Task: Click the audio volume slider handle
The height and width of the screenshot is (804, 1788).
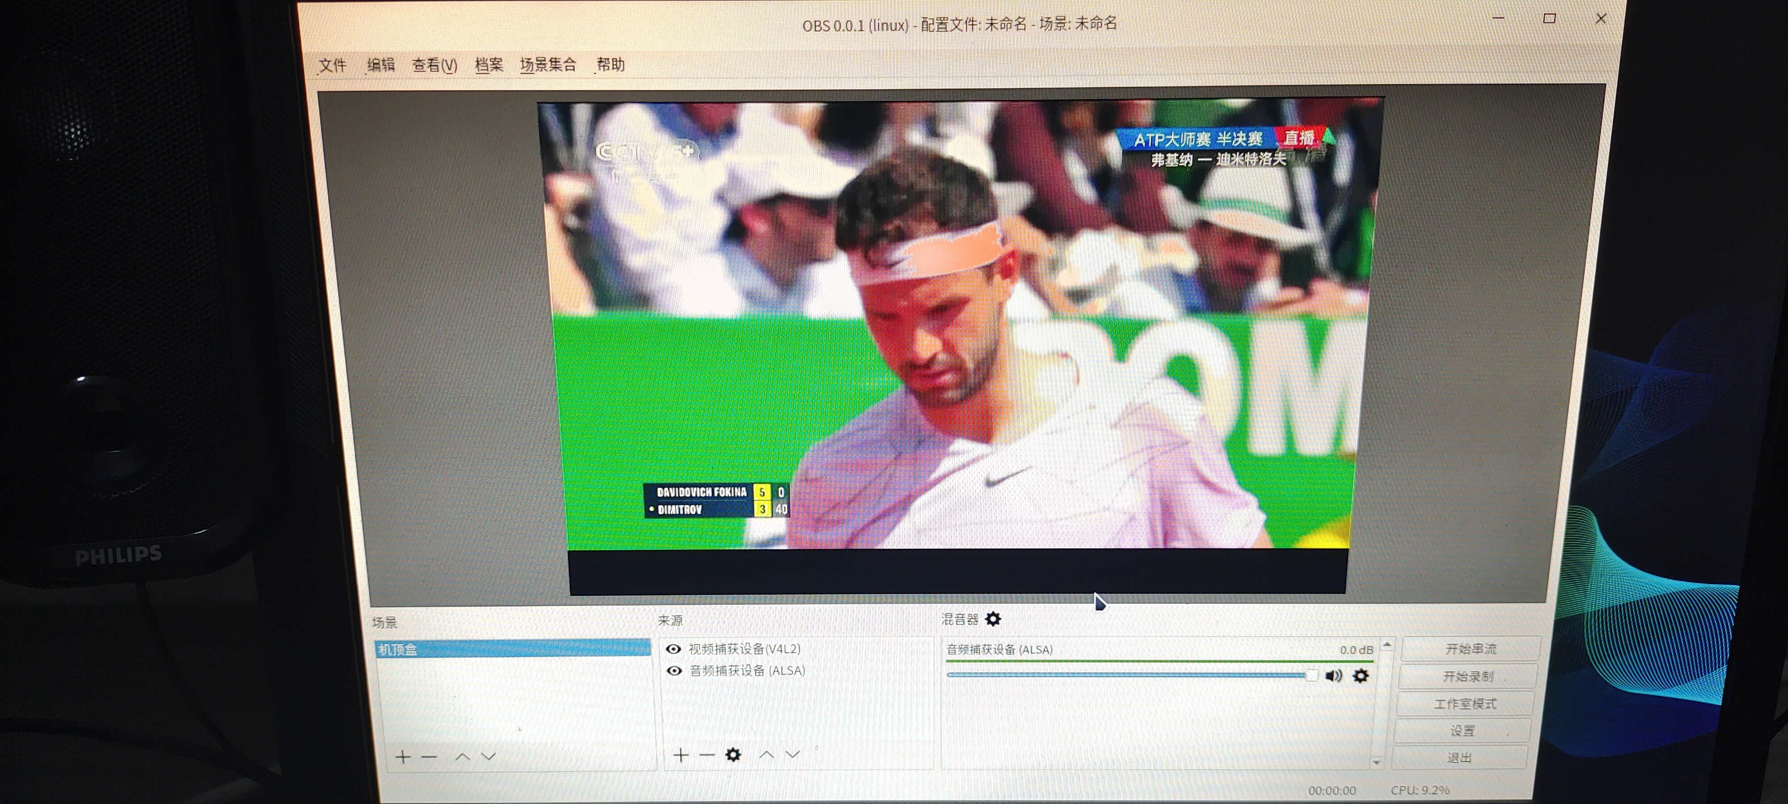Action: (x=1311, y=675)
